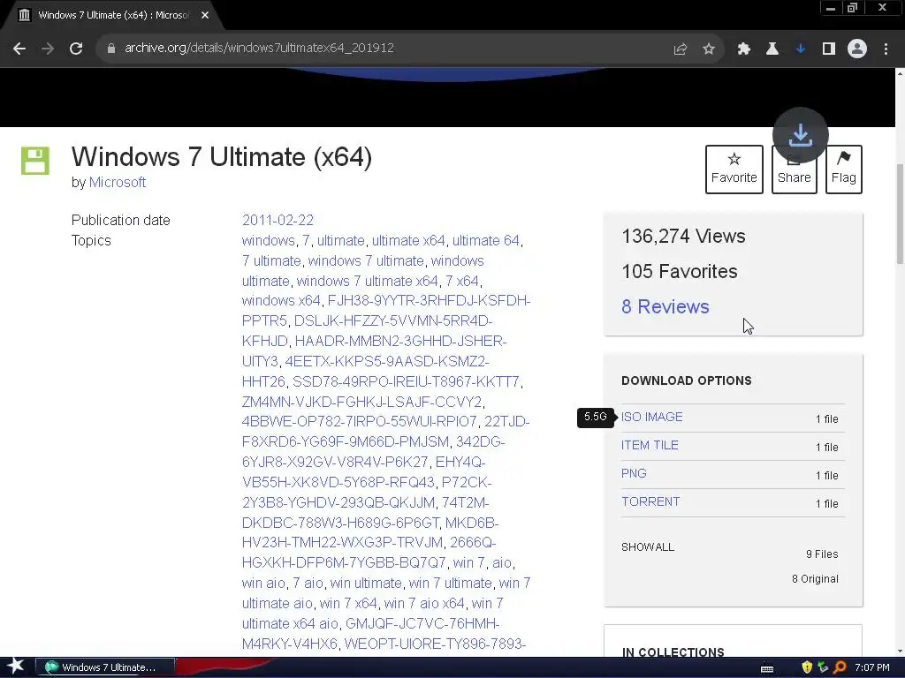
Task: Open the 'ultimate 64' topic tag
Action: 486,240
